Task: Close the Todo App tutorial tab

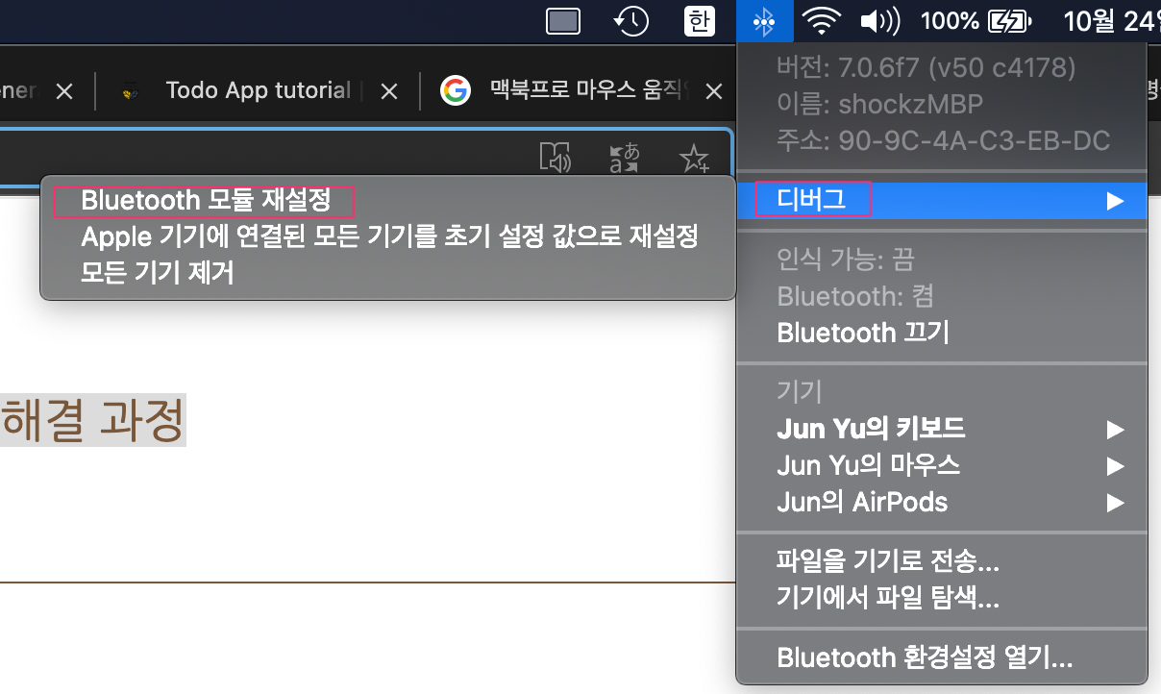Action: (x=388, y=91)
